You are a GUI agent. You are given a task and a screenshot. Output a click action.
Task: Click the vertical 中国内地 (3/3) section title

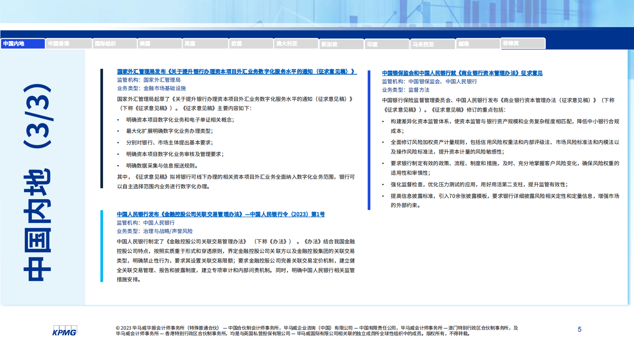[38, 182]
